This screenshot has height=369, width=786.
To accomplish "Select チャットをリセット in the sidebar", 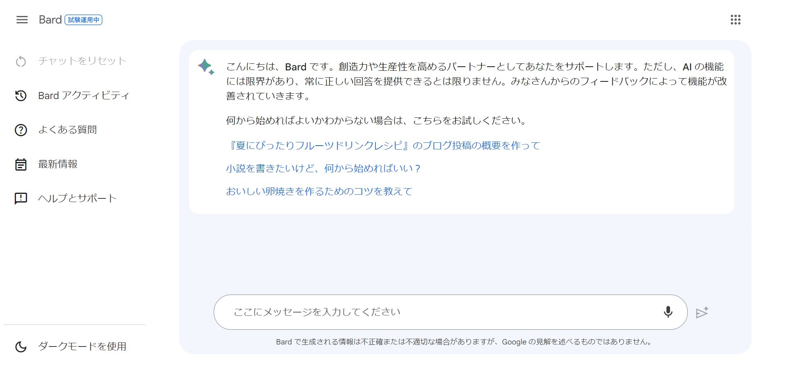I will tap(82, 61).
